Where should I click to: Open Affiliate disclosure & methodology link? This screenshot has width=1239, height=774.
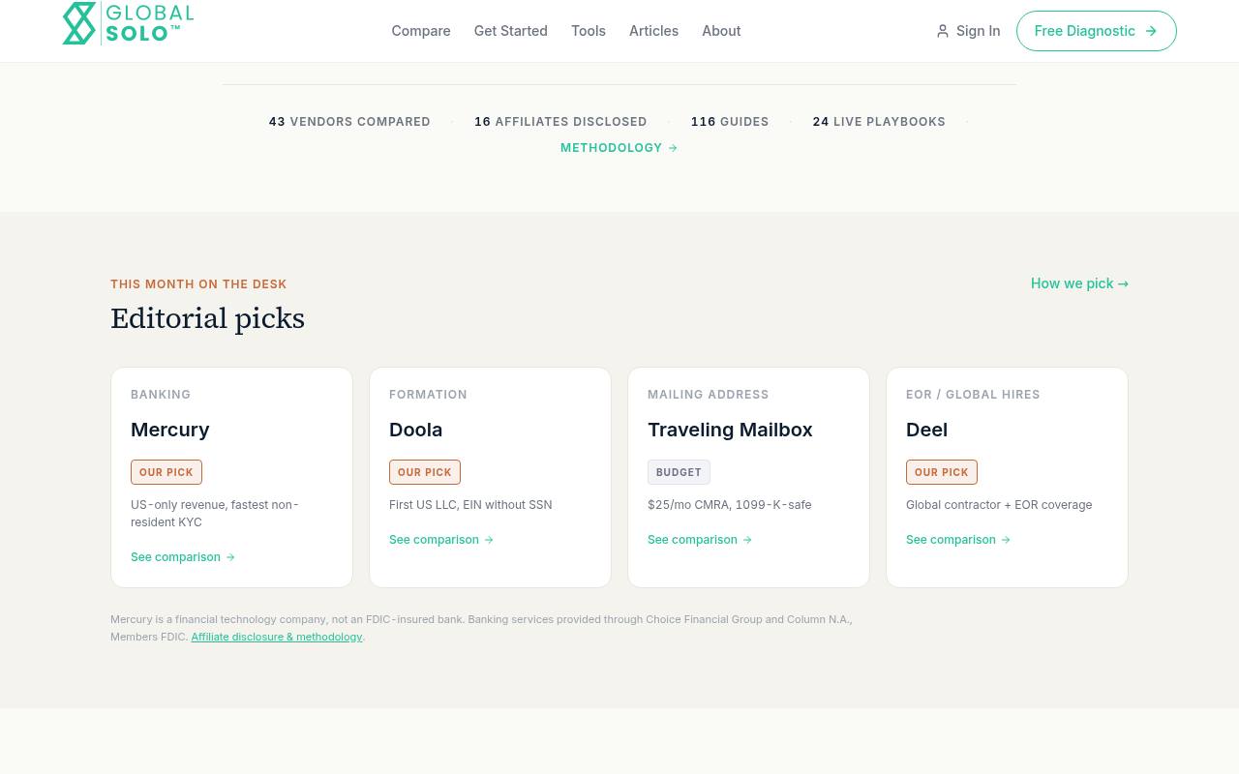click(277, 637)
